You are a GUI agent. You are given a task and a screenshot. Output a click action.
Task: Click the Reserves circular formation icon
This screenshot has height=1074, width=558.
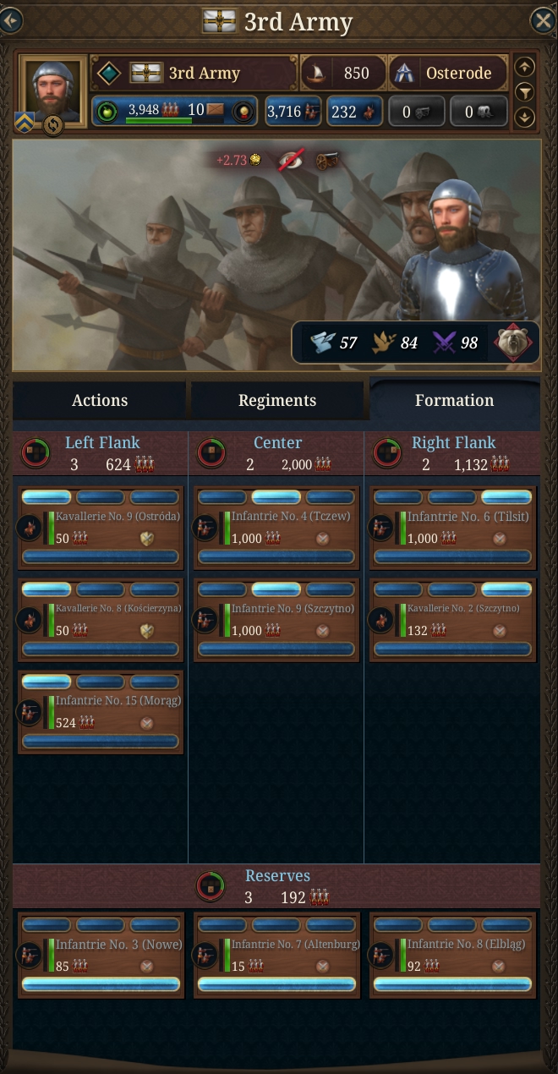point(211,886)
